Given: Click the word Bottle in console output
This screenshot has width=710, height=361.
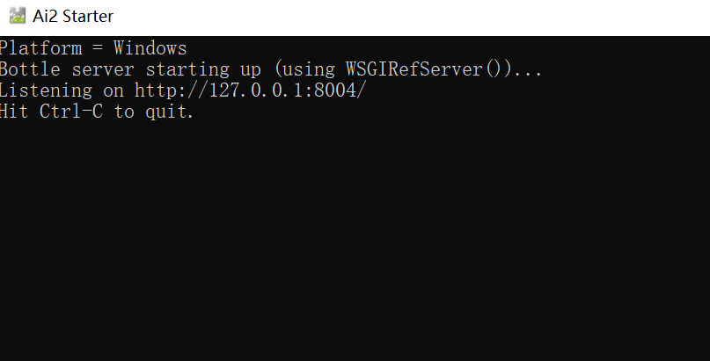Looking at the screenshot, I should pos(30,69).
